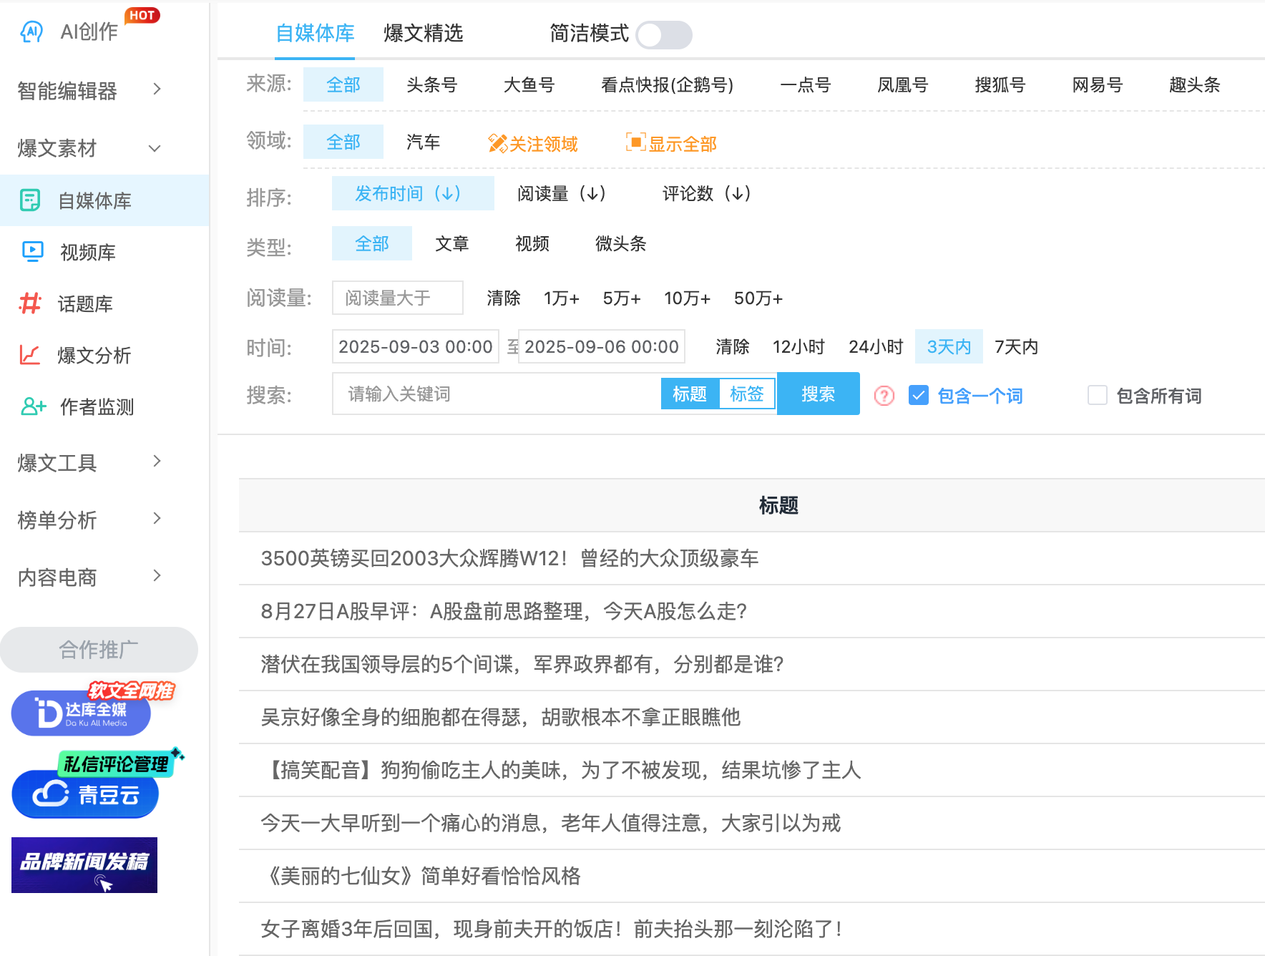Select the 7天内 time range
Screen dimensions: 1265x956
(1016, 346)
